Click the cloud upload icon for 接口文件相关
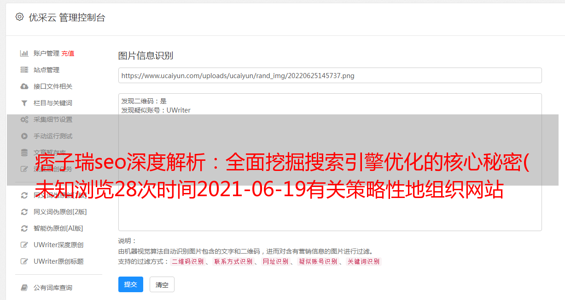This screenshot has width=565, height=300. pos(24,86)
